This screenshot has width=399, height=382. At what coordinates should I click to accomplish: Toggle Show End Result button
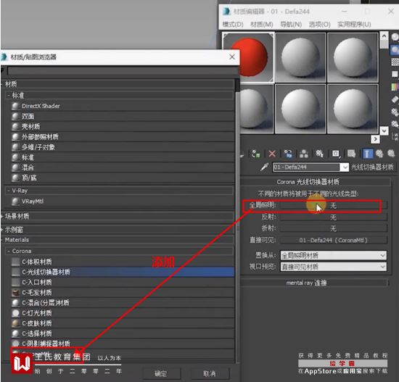click(367, 154)
